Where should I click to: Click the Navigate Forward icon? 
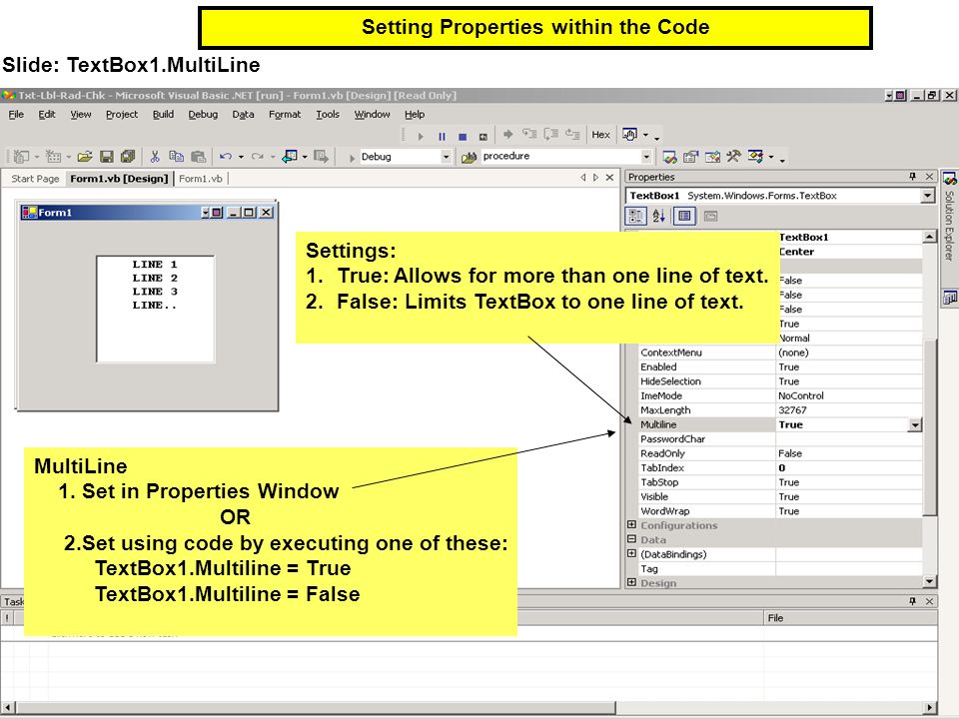point(321,157)
